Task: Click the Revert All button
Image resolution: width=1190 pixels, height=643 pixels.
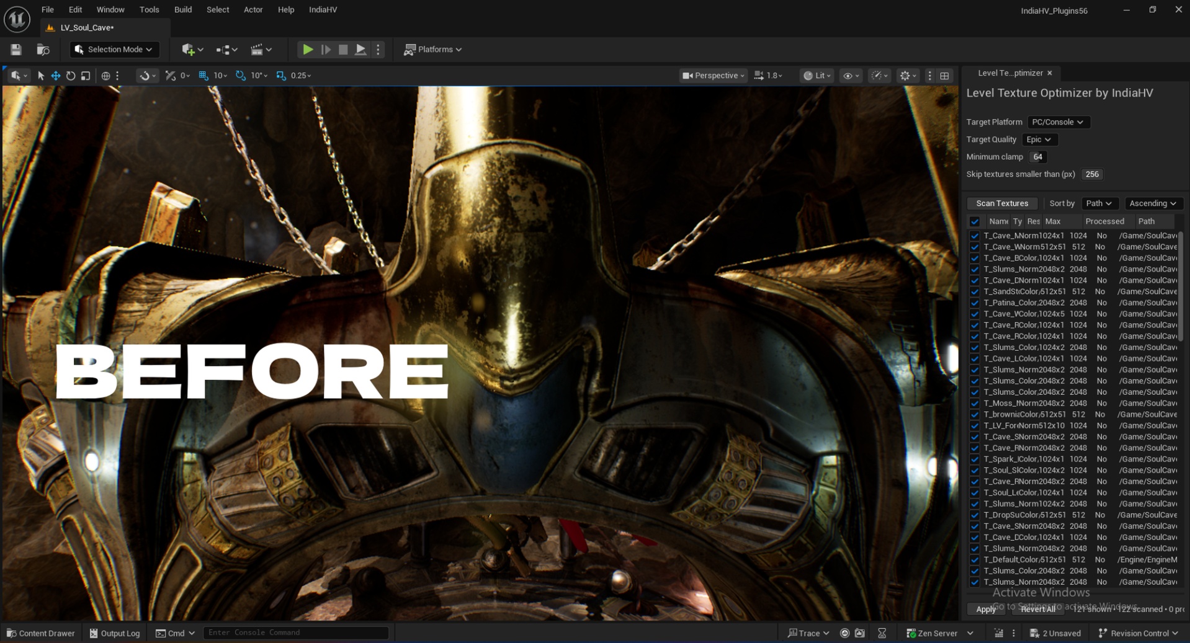Action: [x=1038, y=609]
